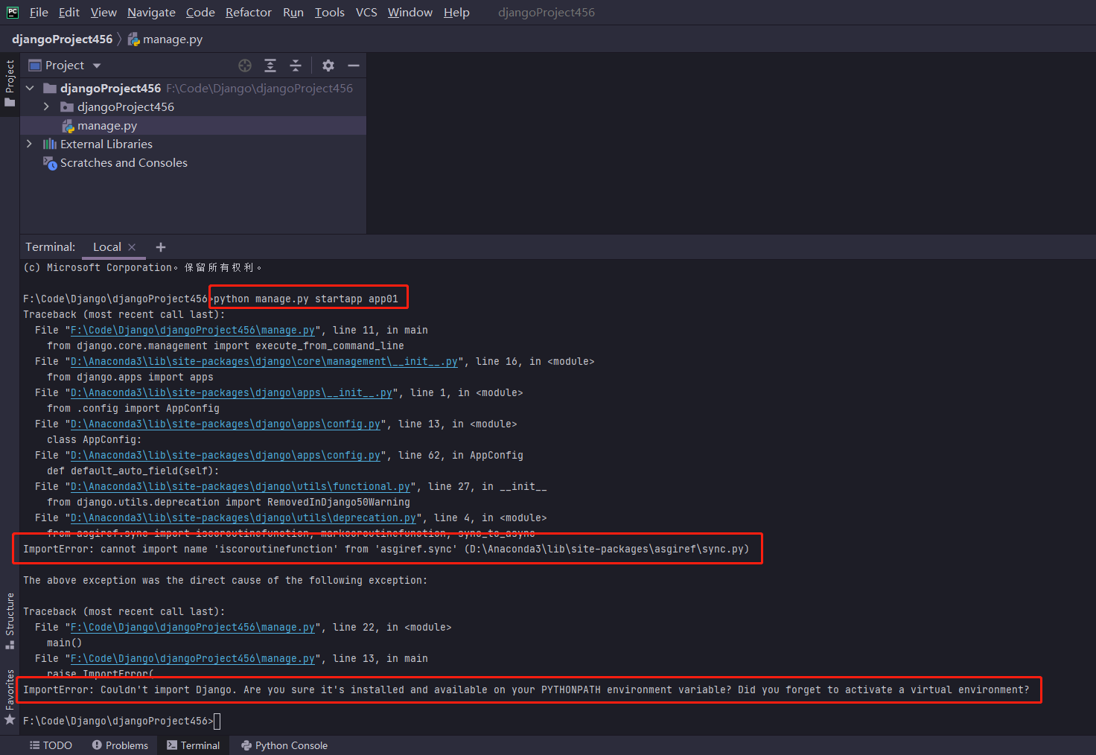Open the Window menu
The height and width of the screenshot is (755, 1096).
[410, 13]
